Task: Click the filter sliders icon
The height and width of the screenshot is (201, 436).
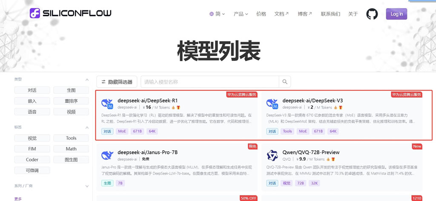Action: coord(103,82)
